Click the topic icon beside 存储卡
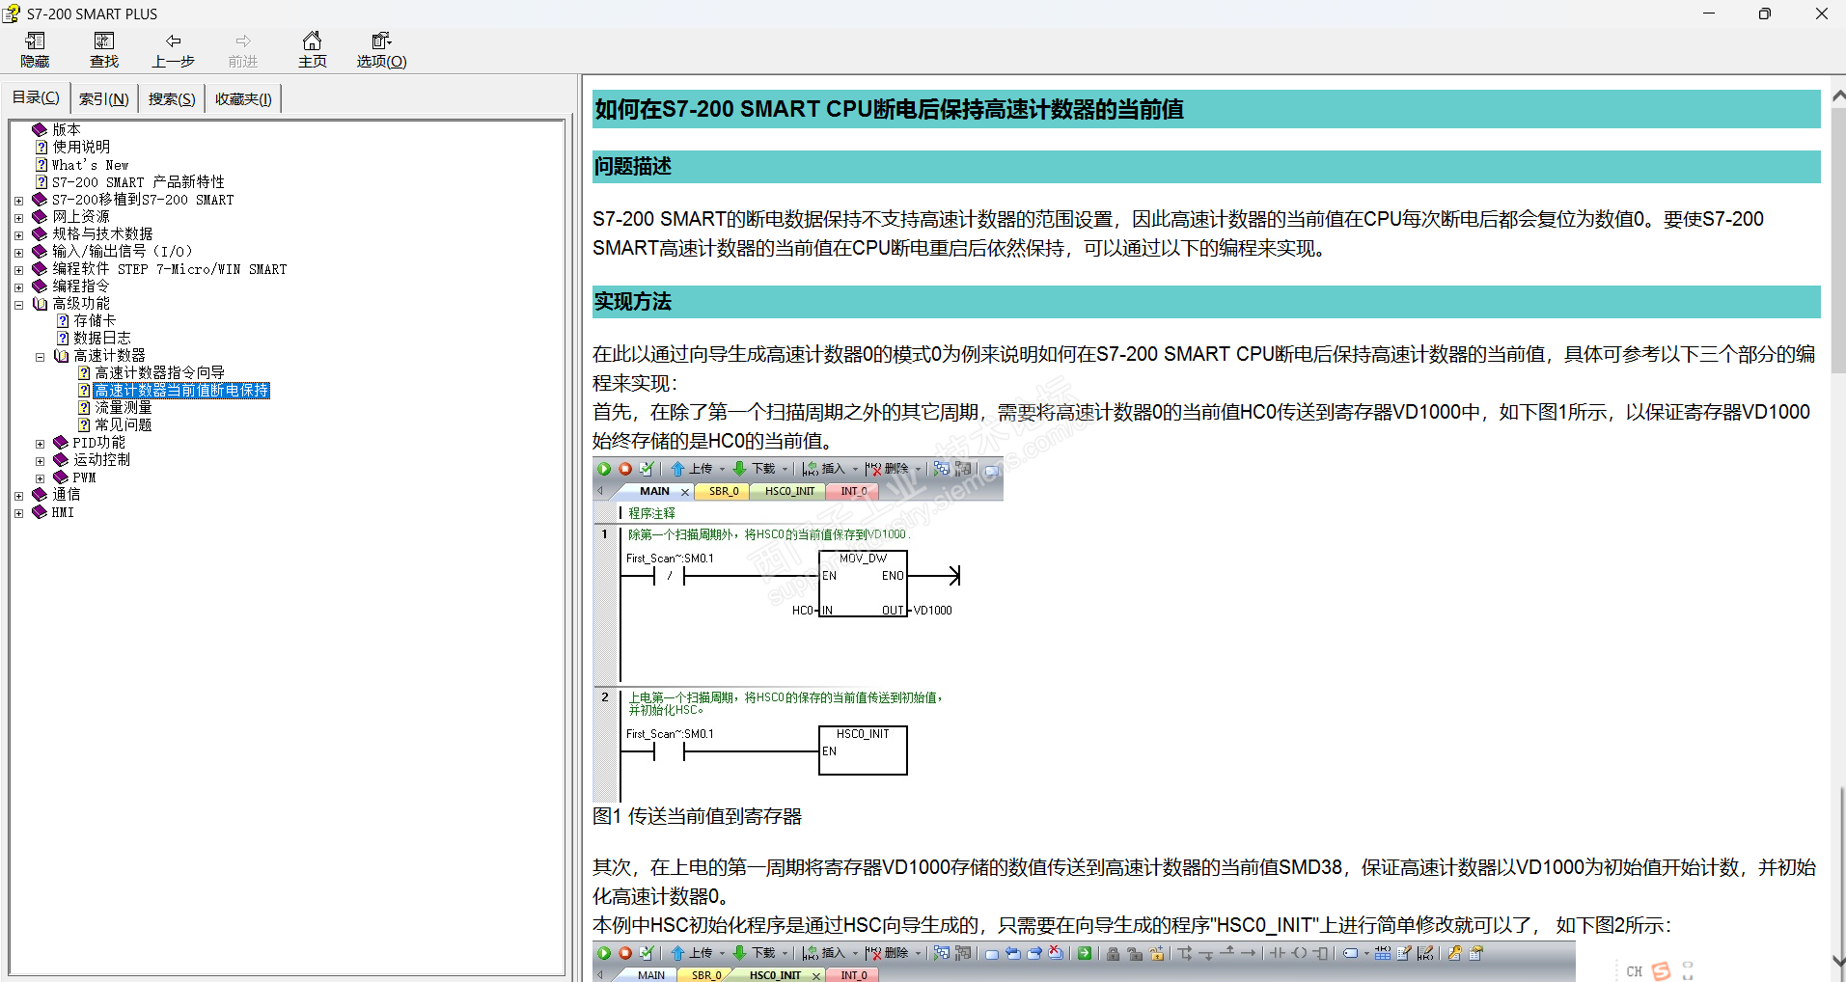Screen dimensions: 1846x982 point(63,320)
